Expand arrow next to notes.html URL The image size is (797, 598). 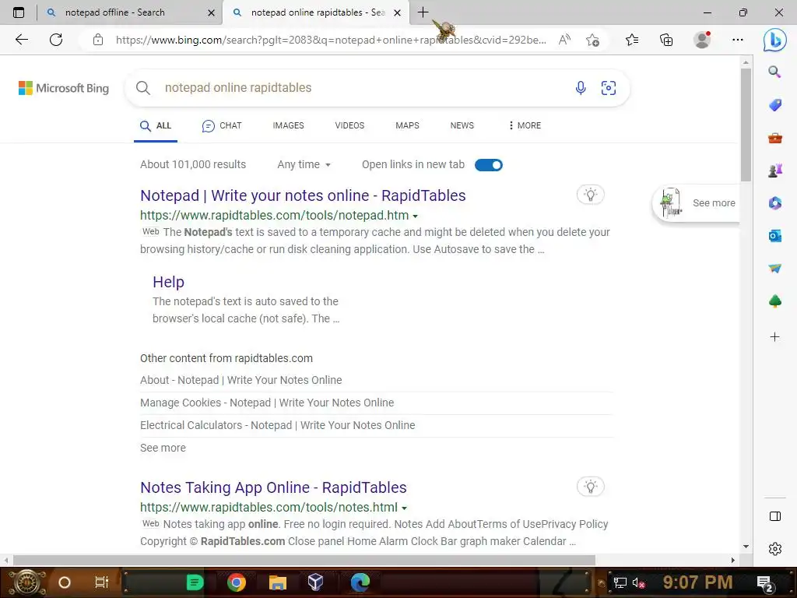tap(404, 508)
